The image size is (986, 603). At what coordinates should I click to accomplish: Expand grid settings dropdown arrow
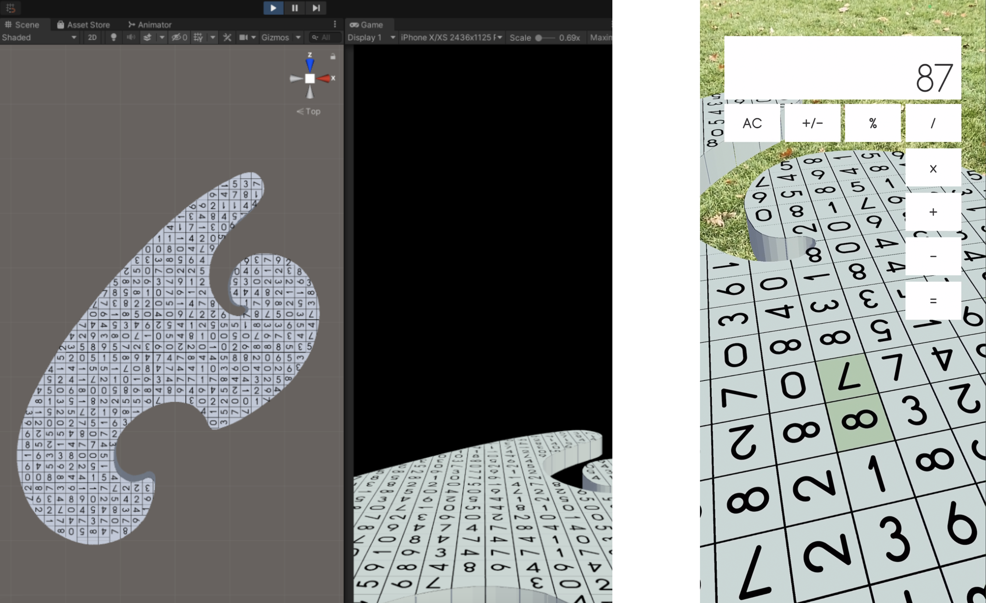click(x=213, y=38)
